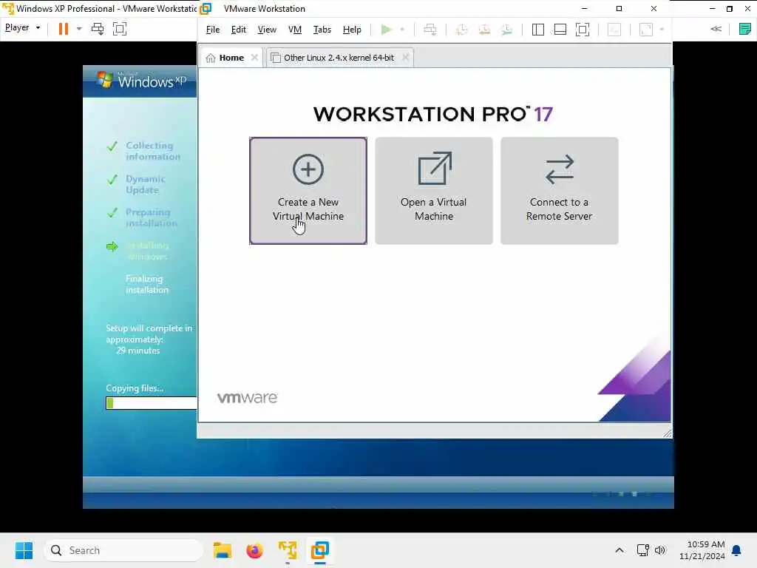
Task: Expand the power options dropdown arrow in Workstation
Action: pos(401,30)
